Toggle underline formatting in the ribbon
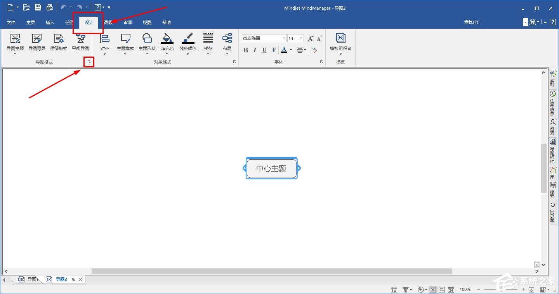The image size is (559, 294). [x=264, y=50]
